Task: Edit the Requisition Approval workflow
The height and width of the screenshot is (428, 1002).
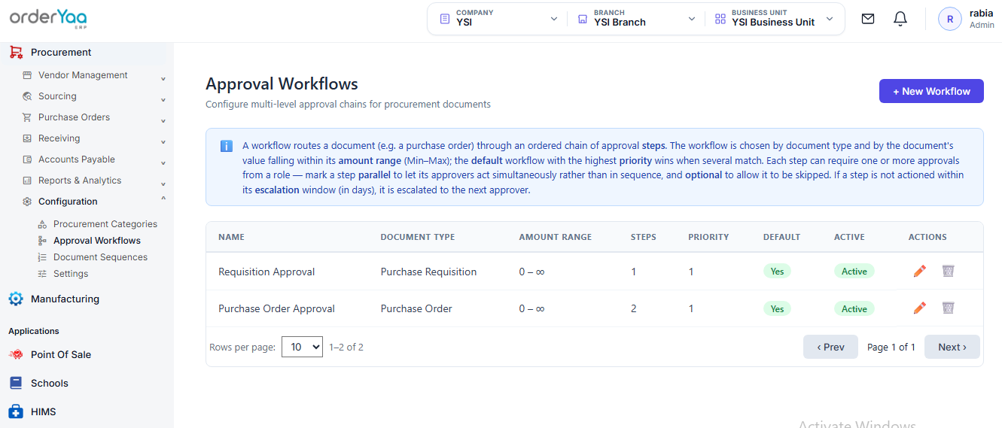Action: point(919,271)
